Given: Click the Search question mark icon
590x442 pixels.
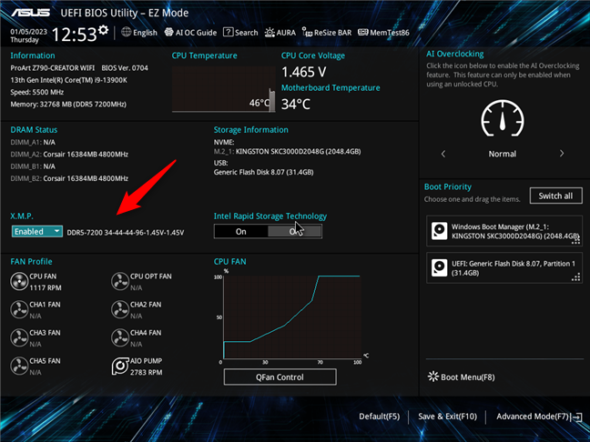Looking at the screenshot, I should [228, 33].
